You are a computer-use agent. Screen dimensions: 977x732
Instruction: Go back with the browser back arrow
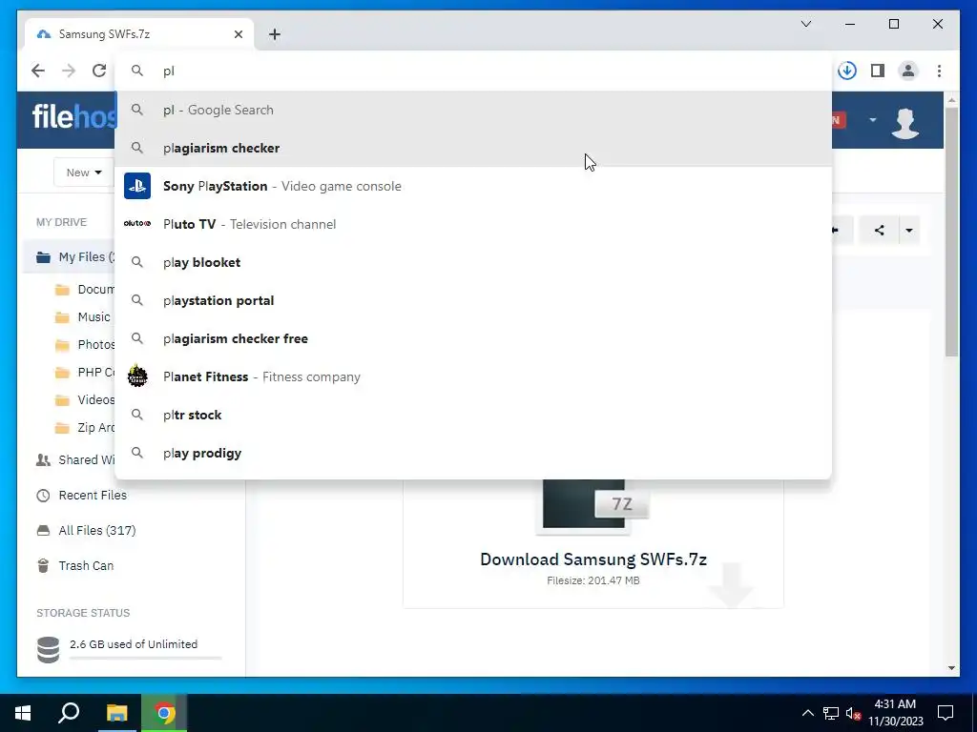[38, 71]
